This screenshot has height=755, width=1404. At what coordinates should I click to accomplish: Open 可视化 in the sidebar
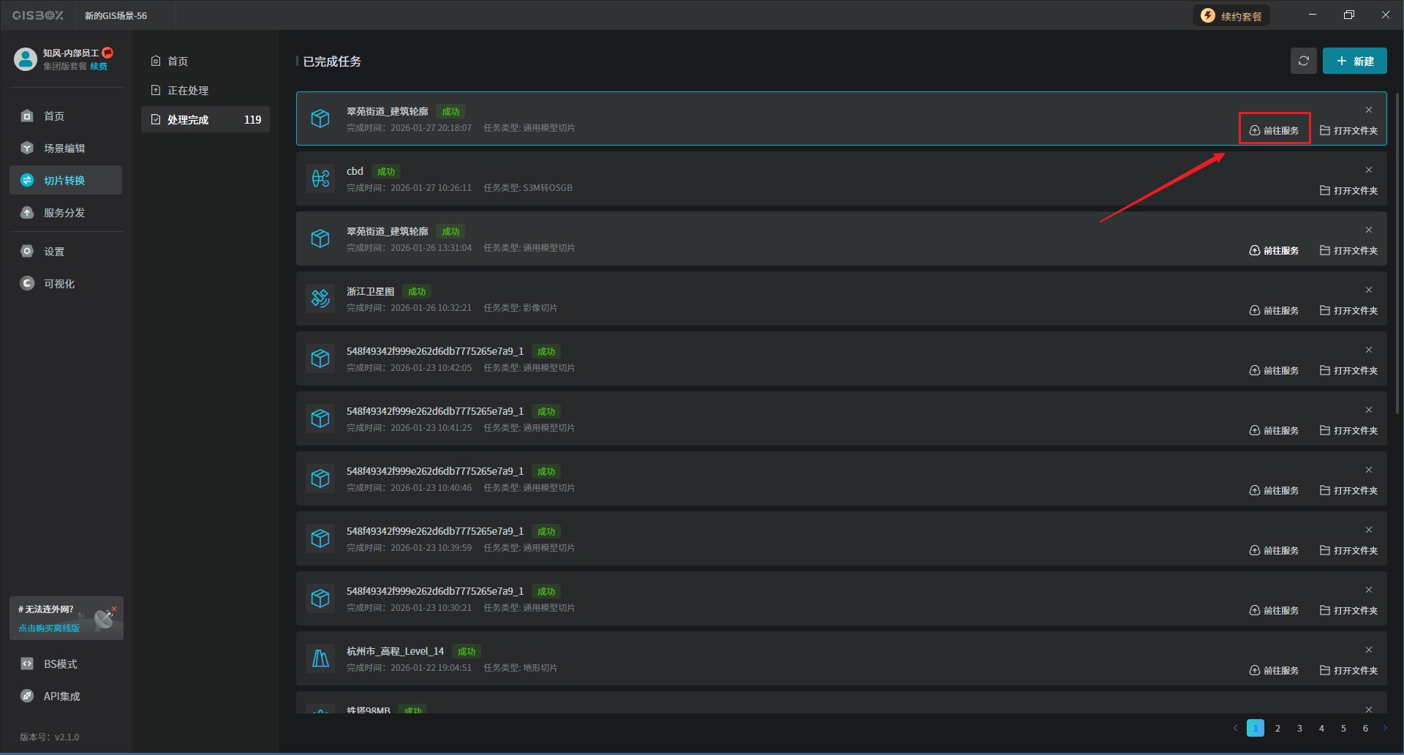coord(59,284)
